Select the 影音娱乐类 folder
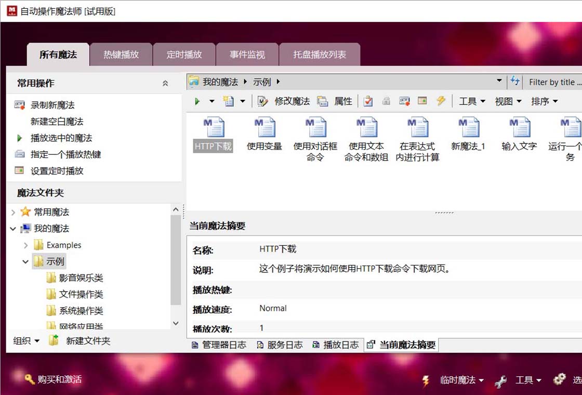This screenshot has width=582, height=395. coord(81,278)
